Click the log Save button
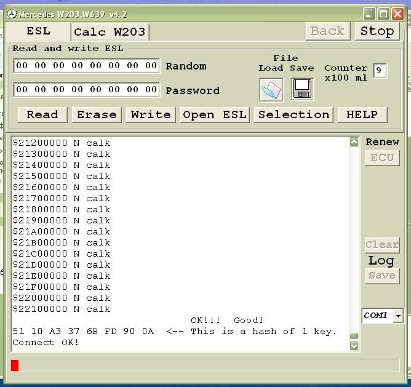Viewport: 411px width, 387px height. [382, 276]
